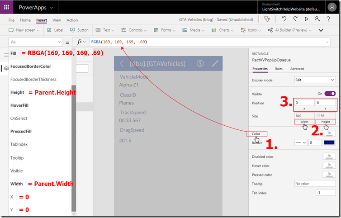Expand ribbon overflow chevron

(x=321, y=30)
